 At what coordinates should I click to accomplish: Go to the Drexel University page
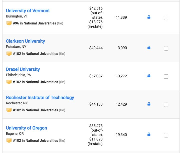(x=23, y=69)
